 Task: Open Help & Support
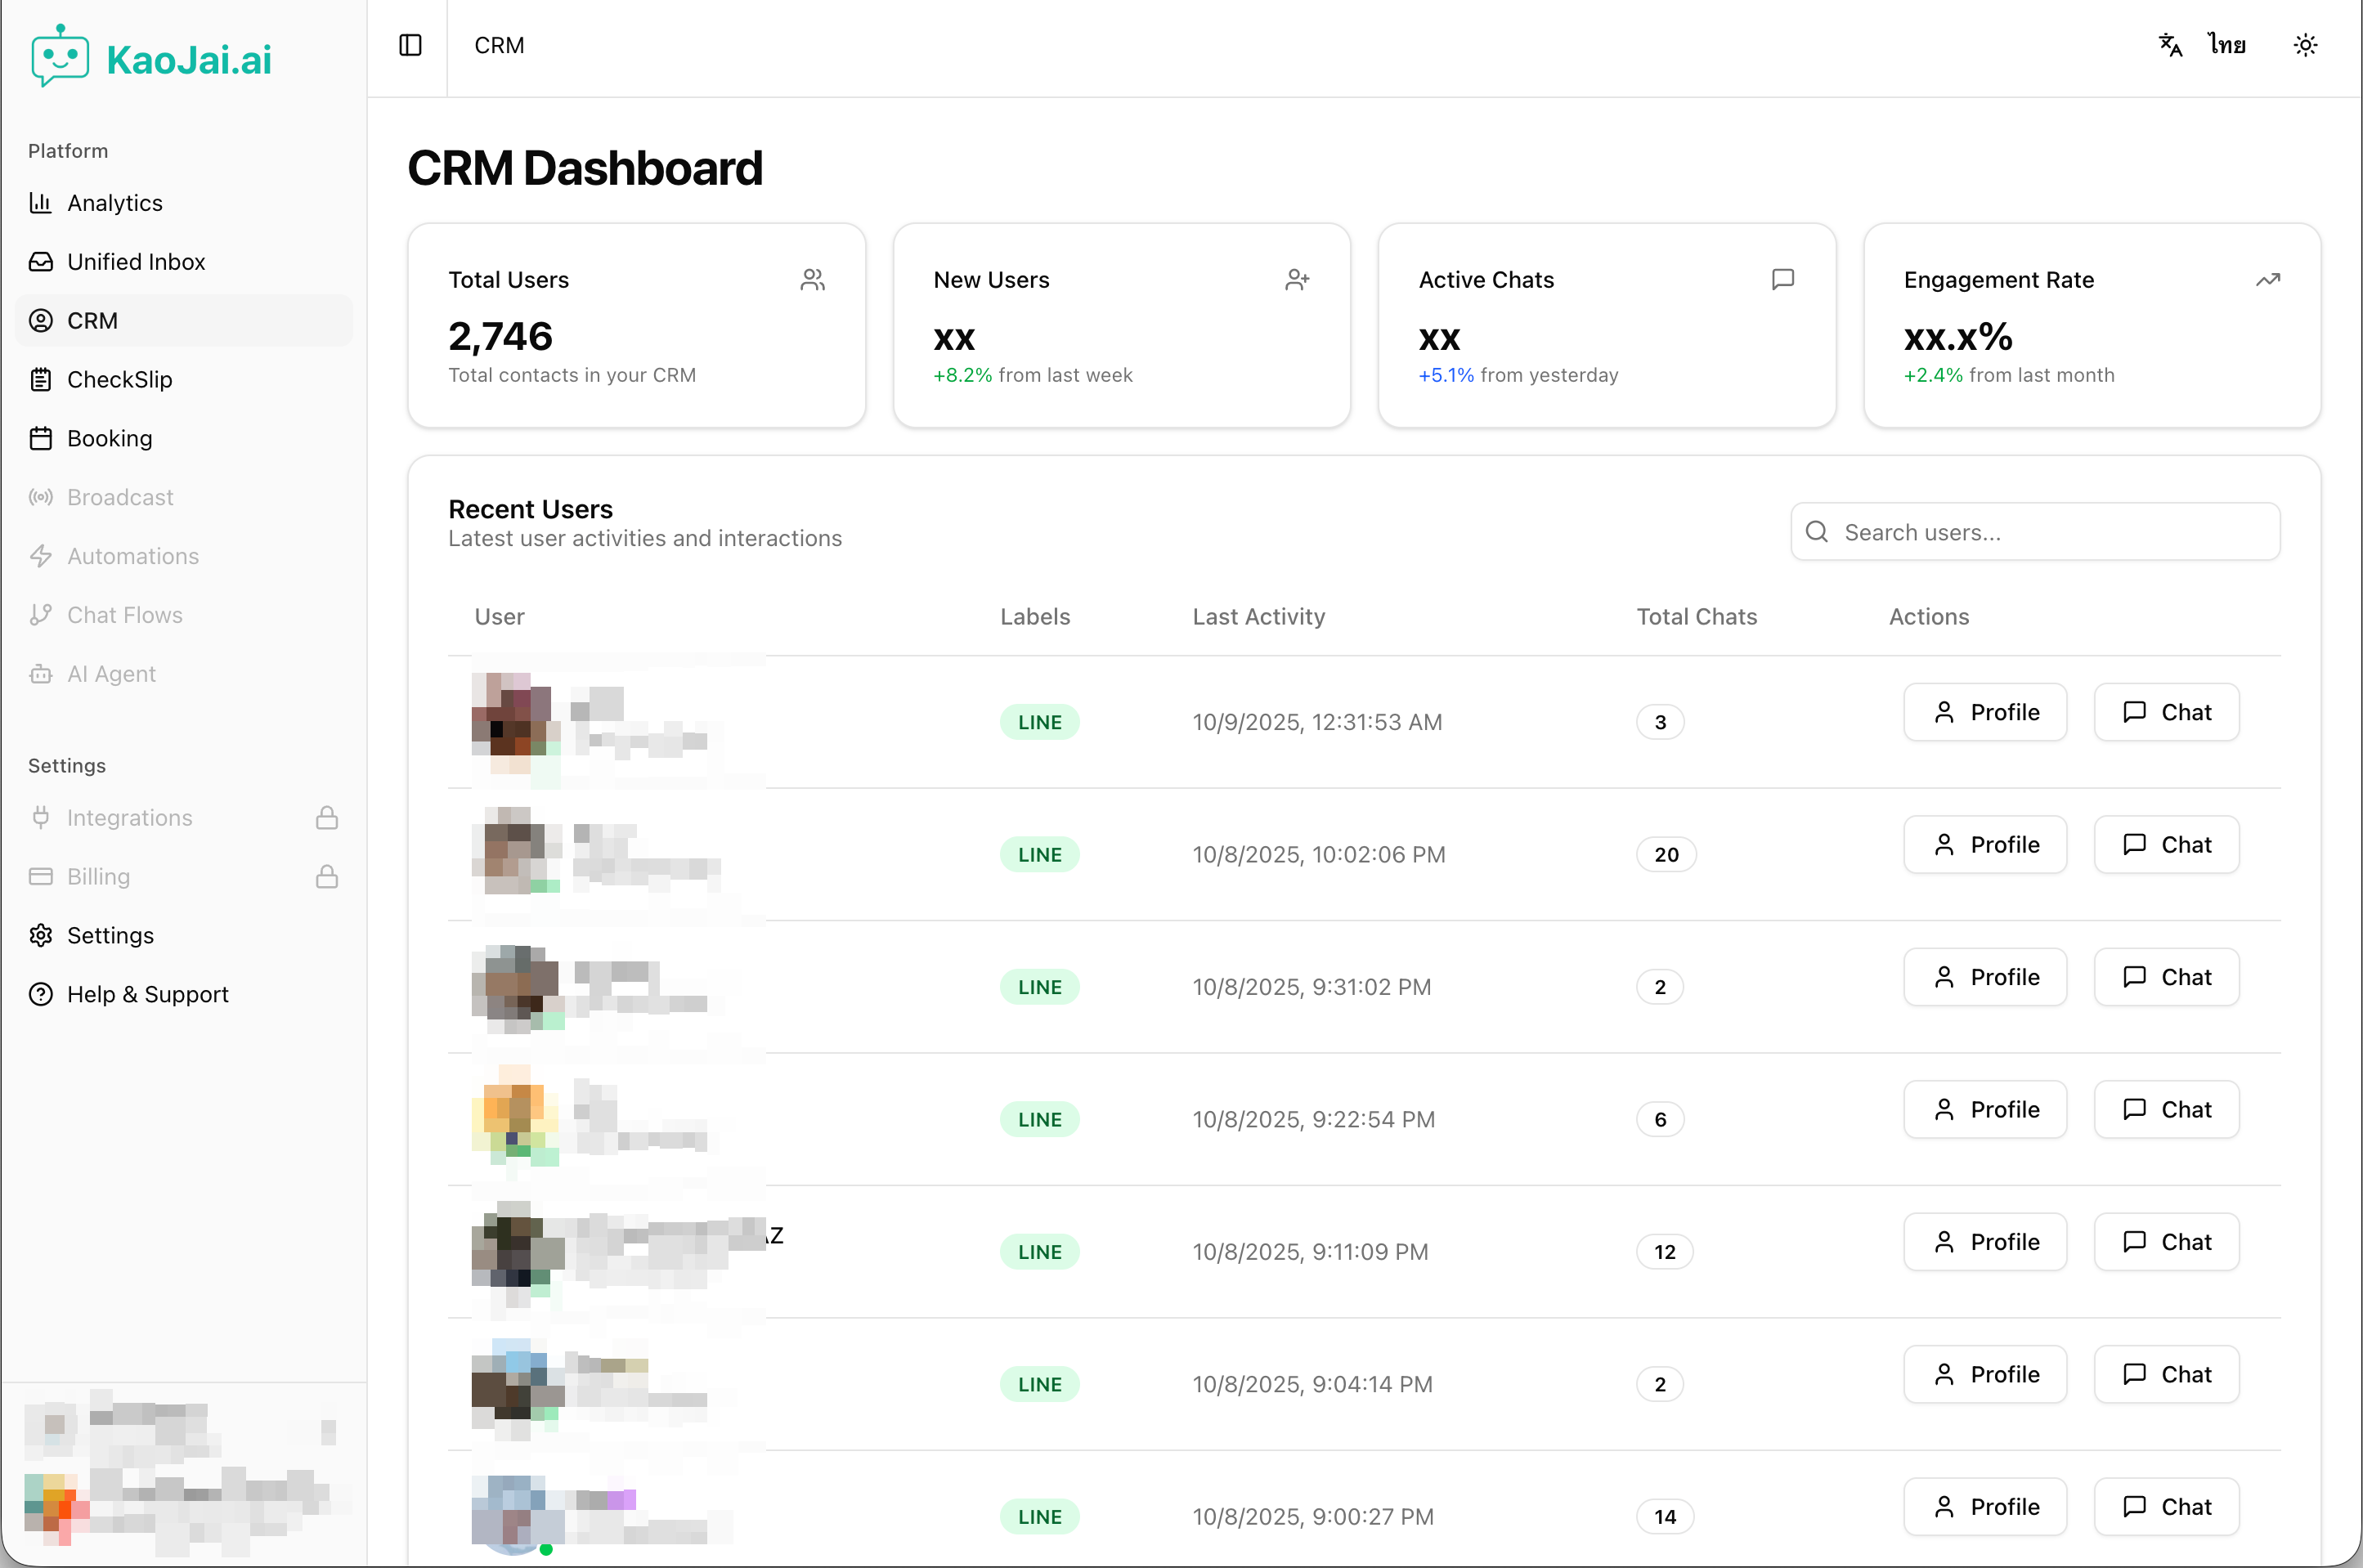point(147,995)
